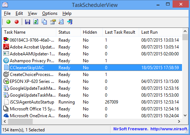
Task: Sort by the Last Run column header
Action: click(x=161, y=32)
